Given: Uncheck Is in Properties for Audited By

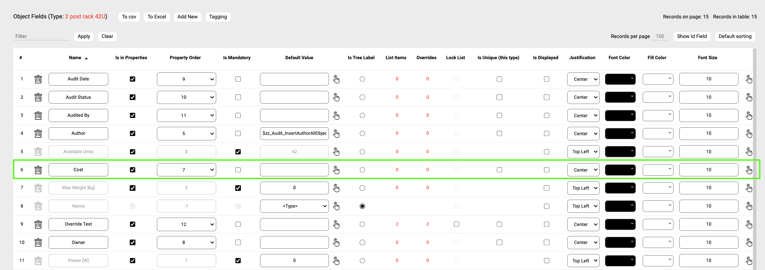Looking at the screenshot, I should coord(132,116).
